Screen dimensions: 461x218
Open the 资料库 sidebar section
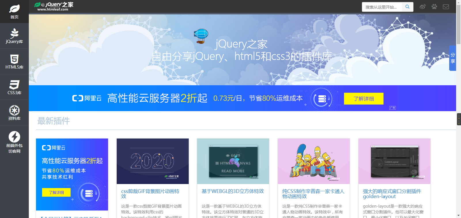point(14,113)
